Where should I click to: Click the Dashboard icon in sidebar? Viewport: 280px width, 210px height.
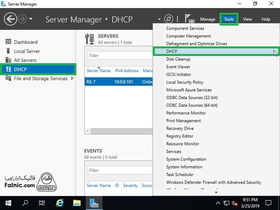(x=8, y=42)
